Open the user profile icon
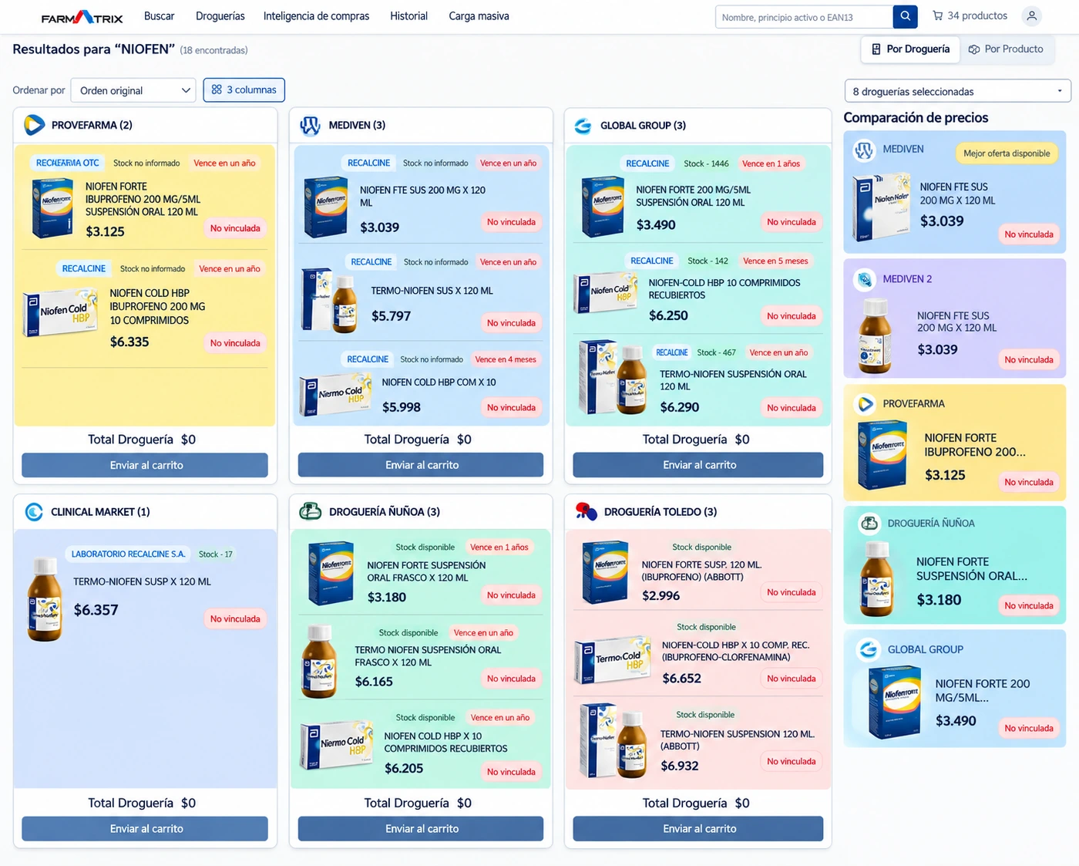Screen dimensions: 1079x866 pyautogui.click(x=1031, y=16)
